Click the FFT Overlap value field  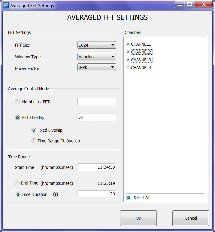click(97, 117)
